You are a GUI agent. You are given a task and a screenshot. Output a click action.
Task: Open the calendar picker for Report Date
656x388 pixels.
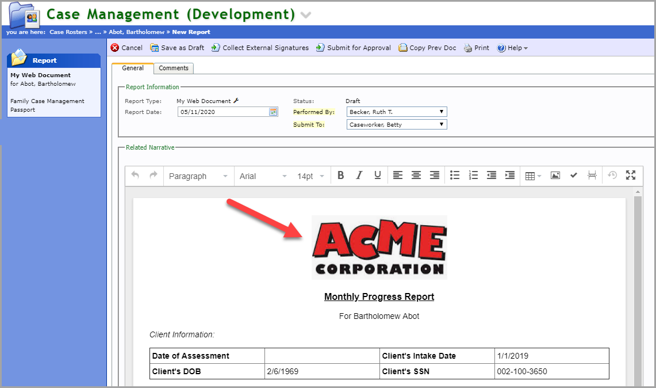pos(273,112)
